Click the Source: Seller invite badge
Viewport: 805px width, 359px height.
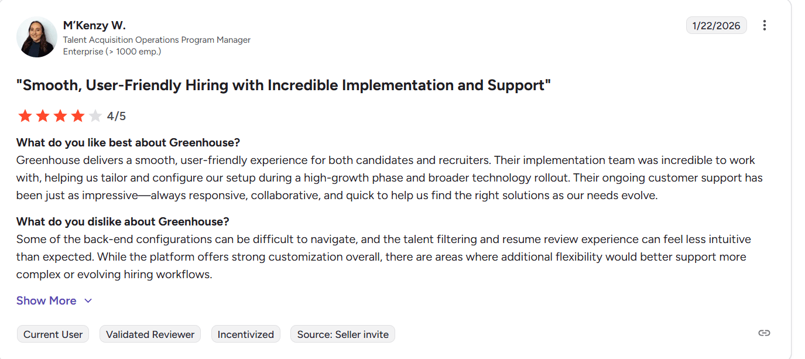click(x=342, y=334)
